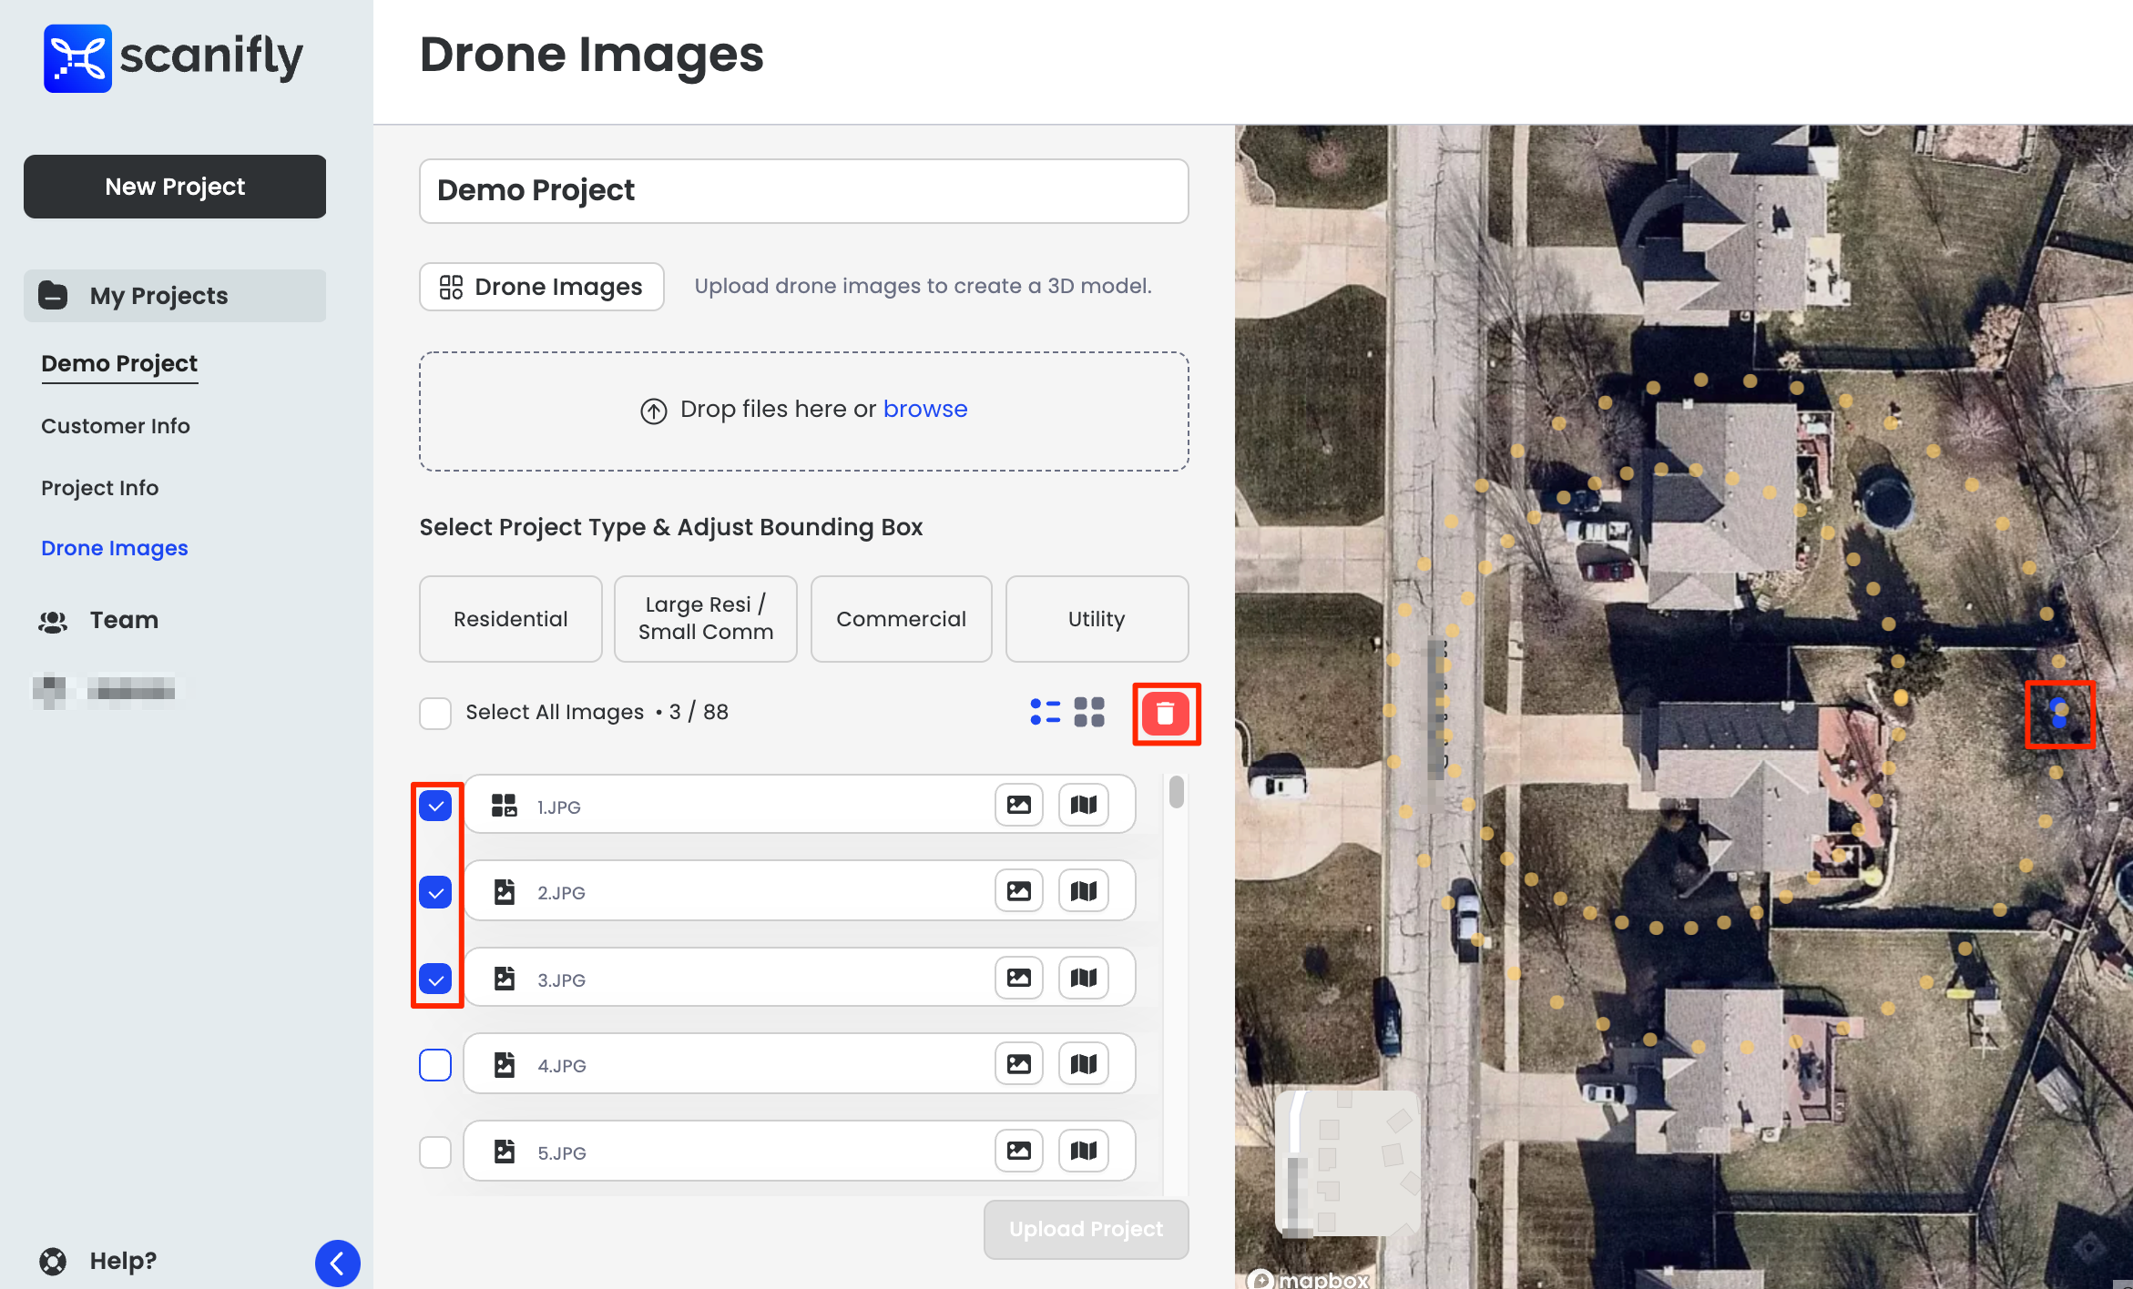2133x1289 pixels.
Task: Click the 3.JPG file name
Action: pos(561,980)
